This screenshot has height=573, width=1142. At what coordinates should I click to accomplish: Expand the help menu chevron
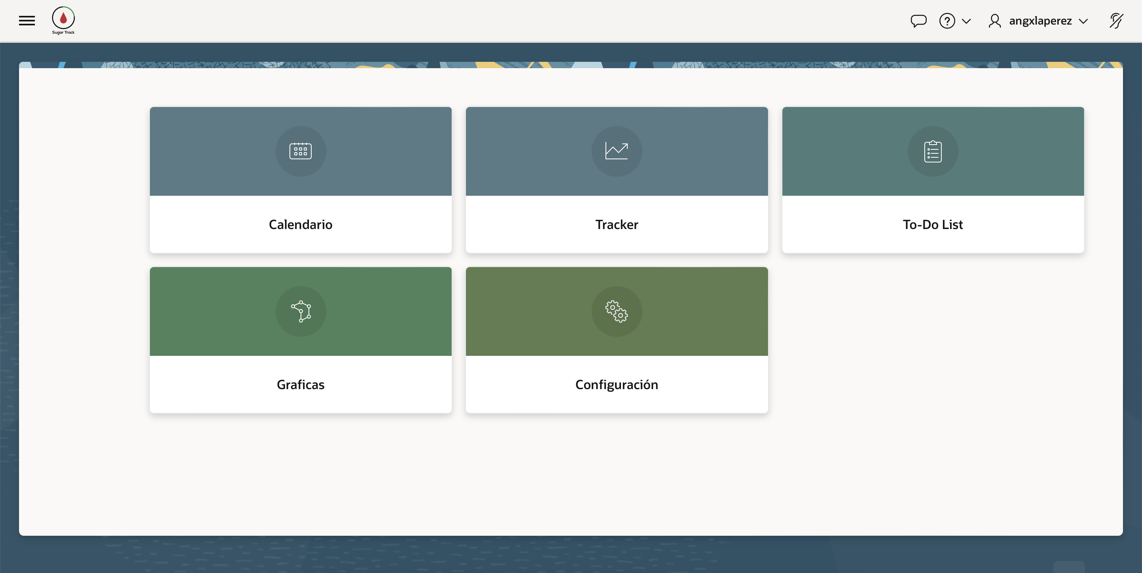[966, 21]
